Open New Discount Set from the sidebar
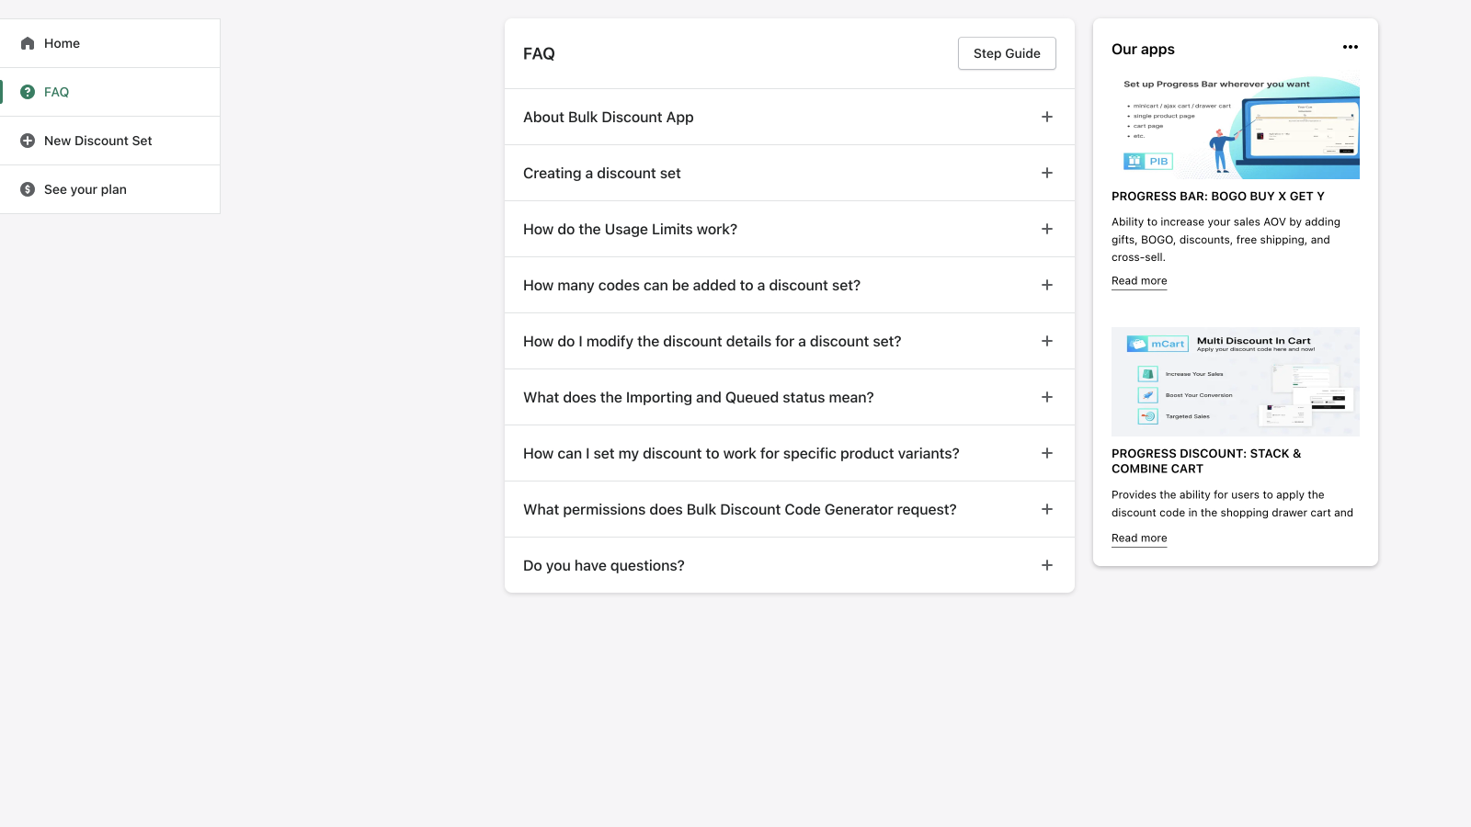The image size is (1471, 827). click(98, 141)
